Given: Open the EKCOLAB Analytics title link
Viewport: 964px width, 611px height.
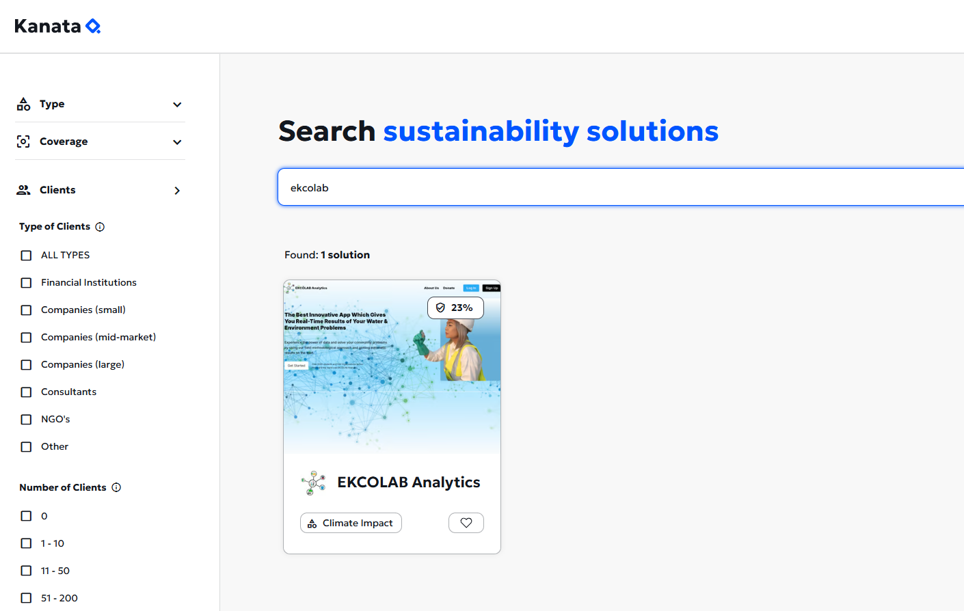Looking at the screenshot, I should (x=408, y=483).
